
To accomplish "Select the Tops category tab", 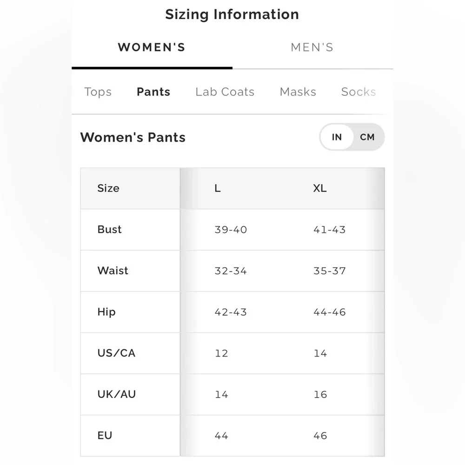I will [98, 92].
